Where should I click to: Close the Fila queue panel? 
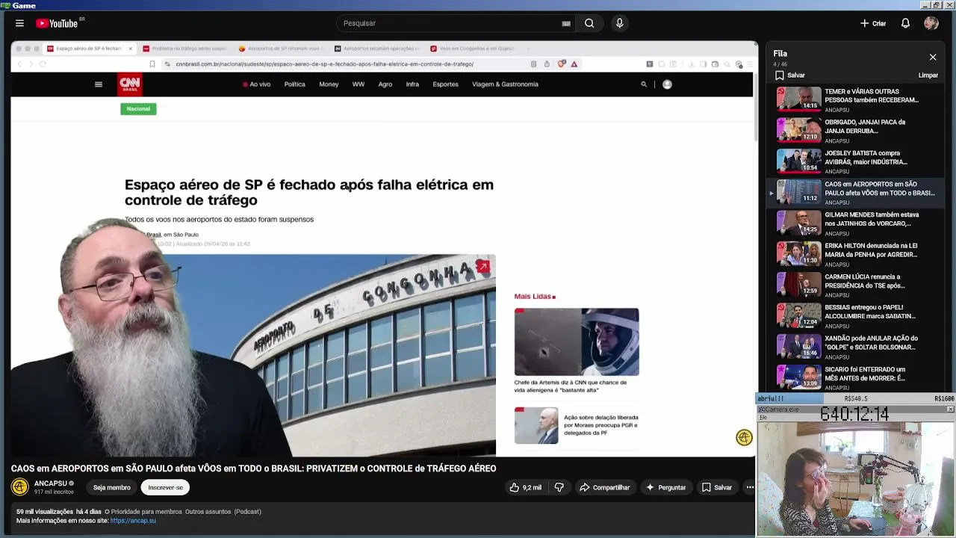pos(933,57)
